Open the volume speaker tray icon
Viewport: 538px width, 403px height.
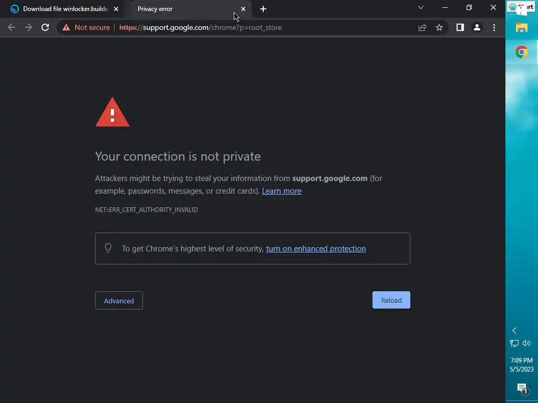[x=526, y=343]
